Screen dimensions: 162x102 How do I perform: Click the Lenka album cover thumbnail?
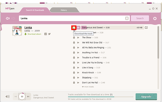tap(17, 31)
